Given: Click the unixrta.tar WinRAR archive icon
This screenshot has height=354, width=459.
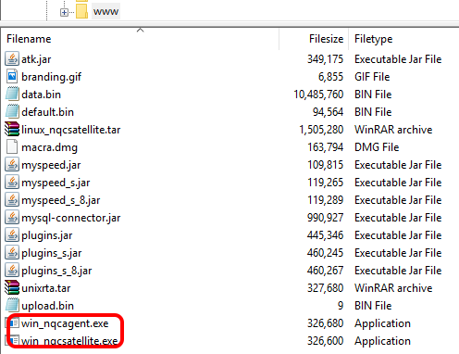Looking at the screenshot, I should click(x=12, y=287).
